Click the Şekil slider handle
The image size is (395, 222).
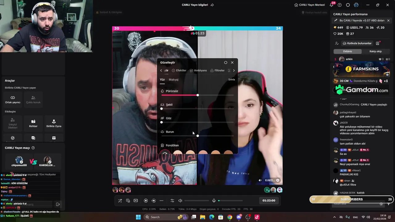point(161,109)
